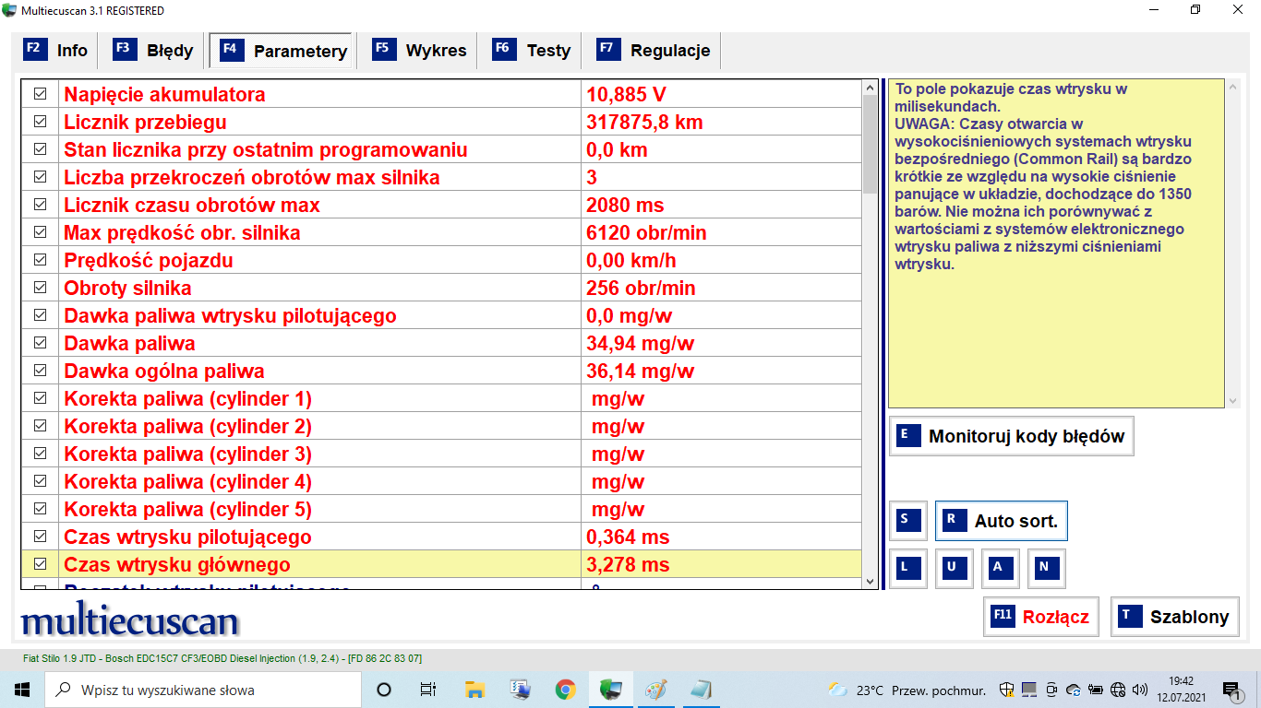Click Monitoruj kody błędów button
The image size is (1261, 708).
(x=1011, y=436)
